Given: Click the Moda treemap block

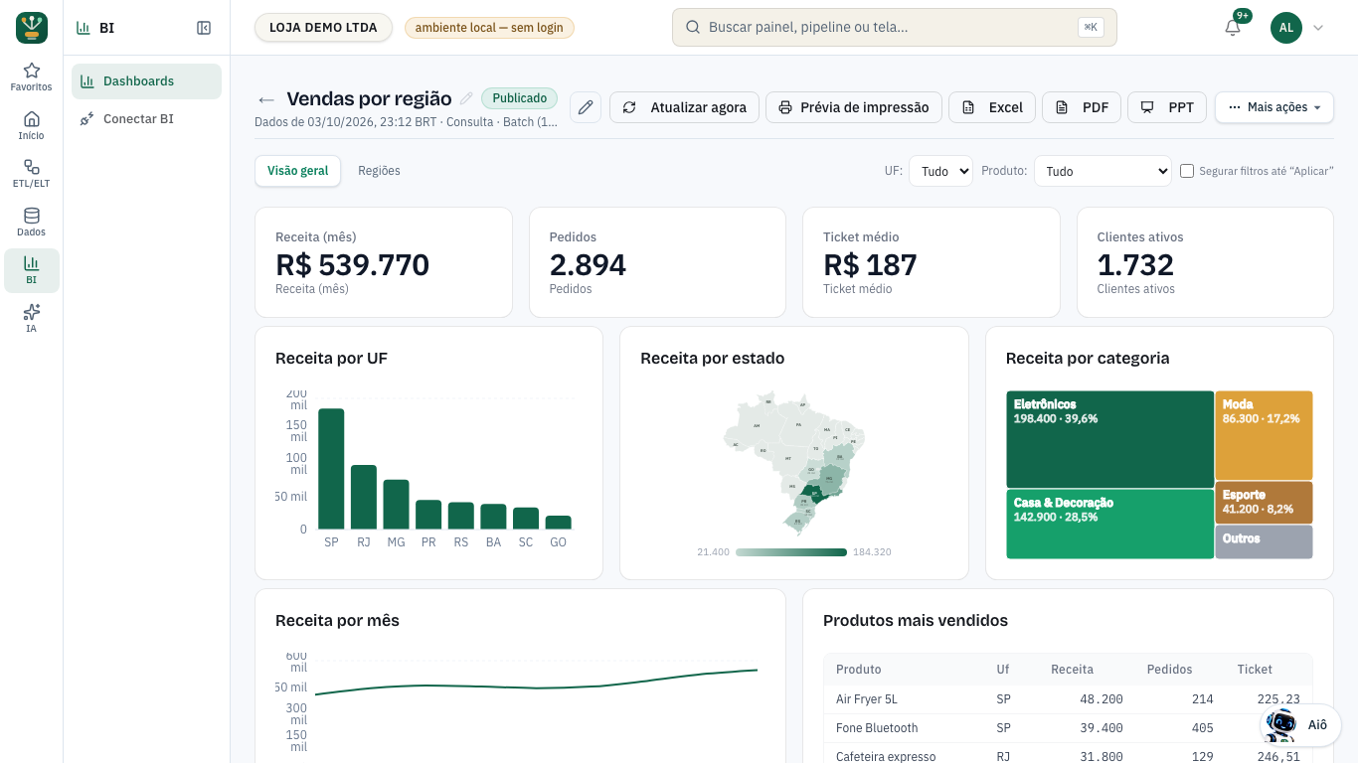Looking at the screenshot, I should coord(1264,435).
